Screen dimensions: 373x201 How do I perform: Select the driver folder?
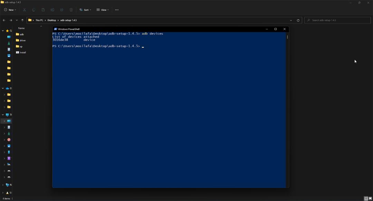(x=21, y=40)
